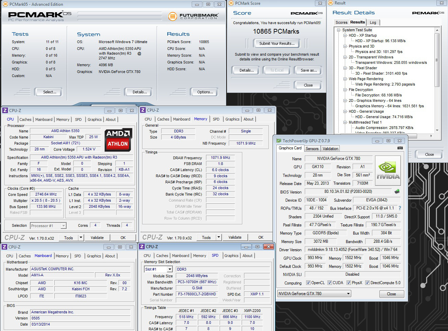
Task: Click CPU-Z title icon of CPU tab window
Action: point(5,110)
